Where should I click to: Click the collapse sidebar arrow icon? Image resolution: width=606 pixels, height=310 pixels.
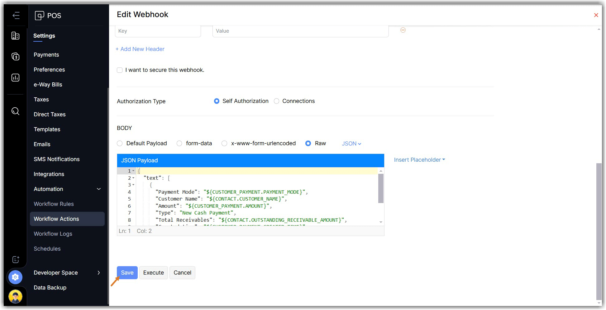(x=16, y=15)
